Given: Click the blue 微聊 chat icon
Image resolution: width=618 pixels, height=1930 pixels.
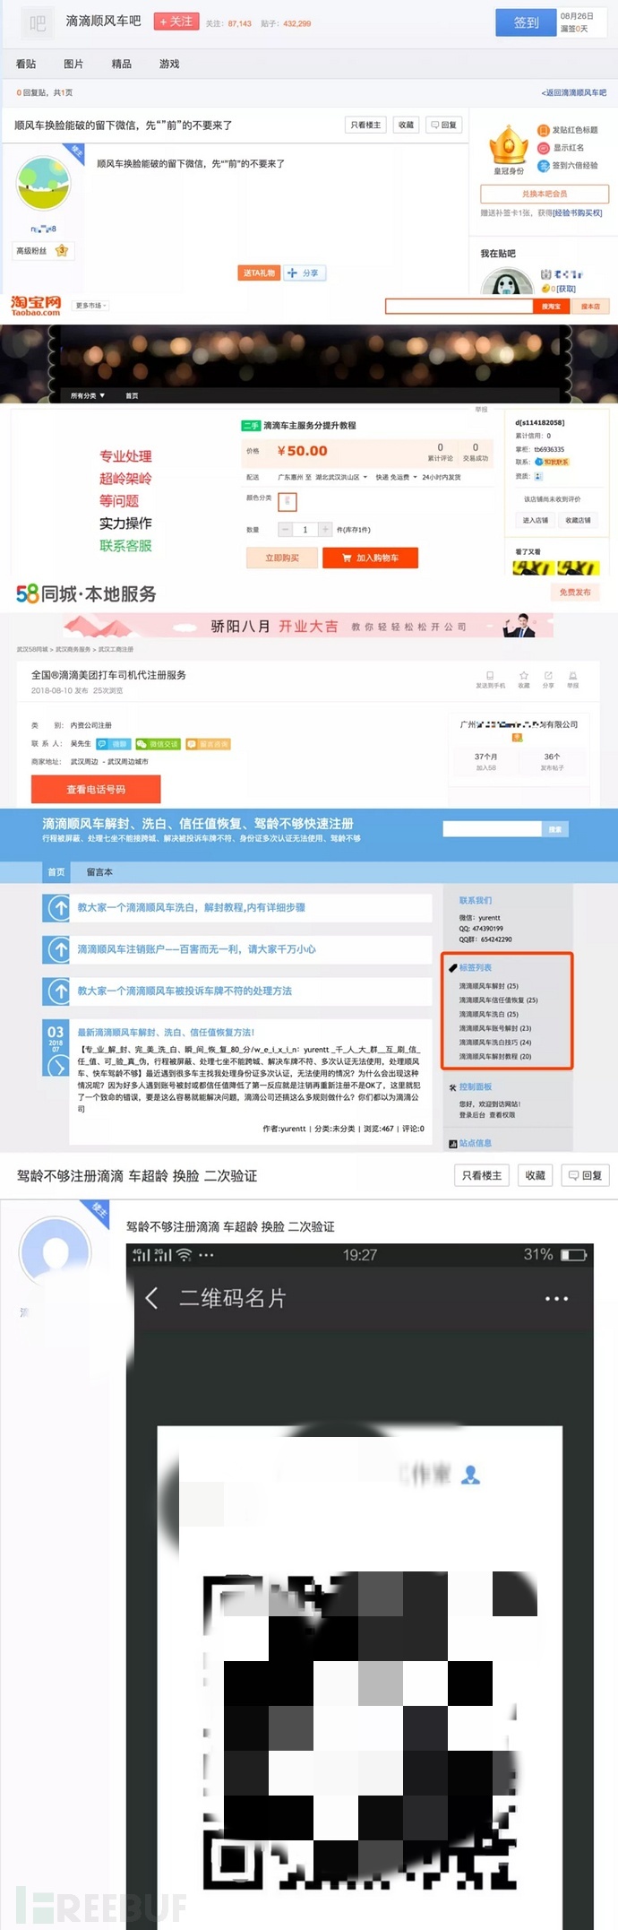Looking at the screenshot, I should coord(113,744).
